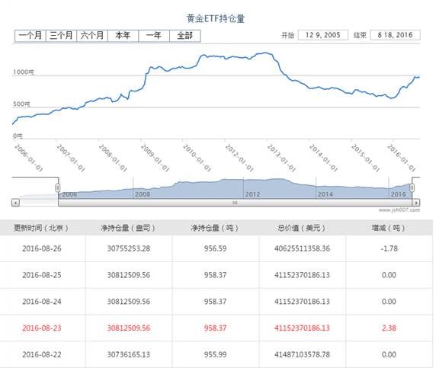The height and width of the screenshot is (368, 439).
Task: Select the 一个月 range button
Action: click(30, 36)
